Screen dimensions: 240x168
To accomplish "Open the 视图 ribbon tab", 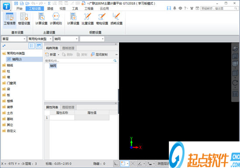I will tap(62, 9).
